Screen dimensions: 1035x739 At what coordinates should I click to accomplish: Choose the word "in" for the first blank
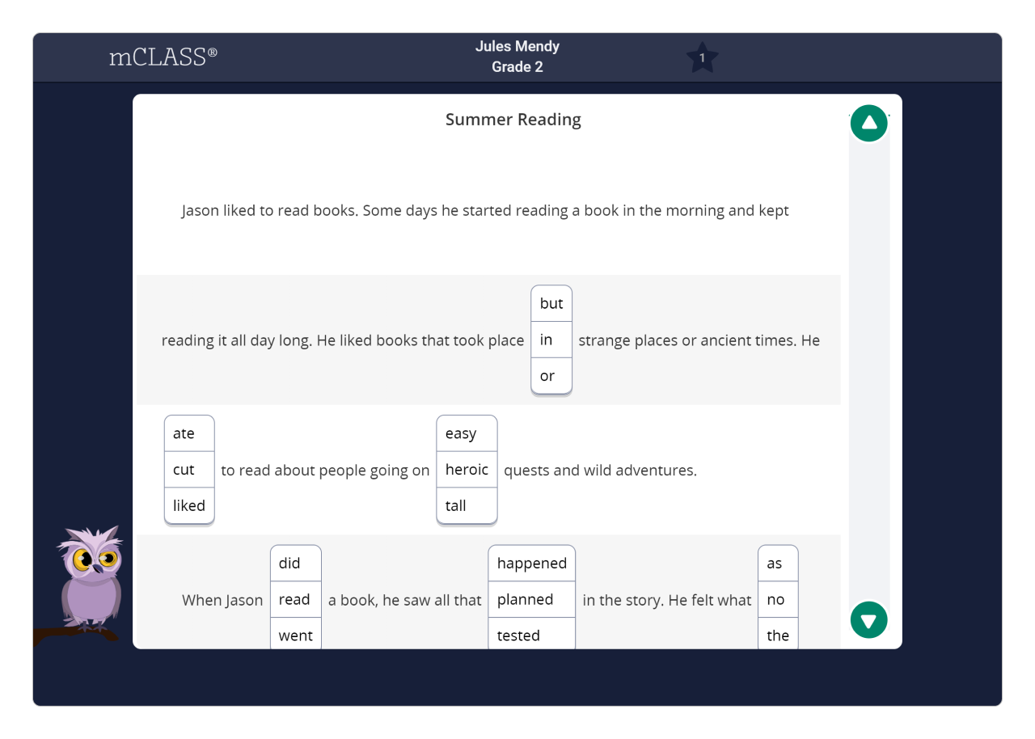551,340
